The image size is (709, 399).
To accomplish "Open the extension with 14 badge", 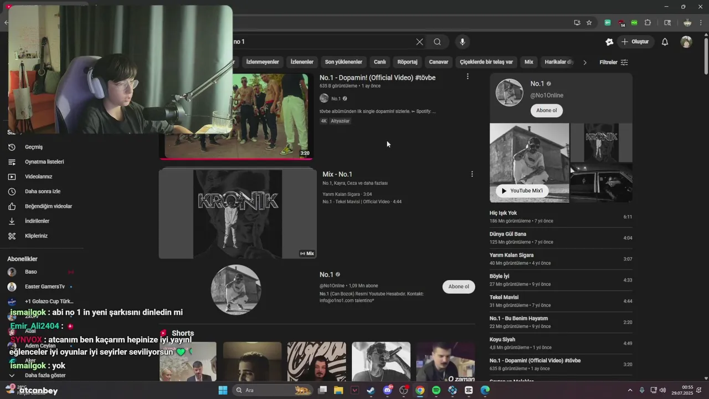I will [x=621, y=23].
